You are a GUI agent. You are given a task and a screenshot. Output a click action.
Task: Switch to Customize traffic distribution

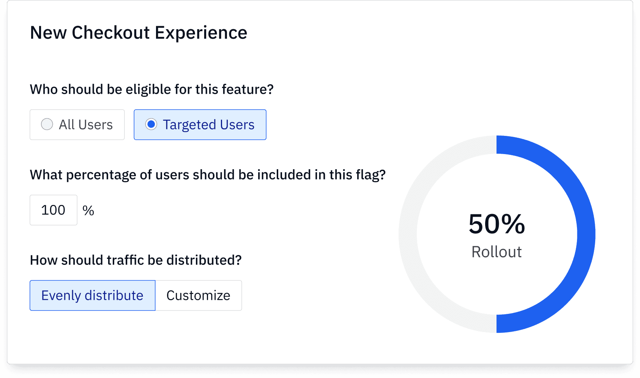pos(198,296)
